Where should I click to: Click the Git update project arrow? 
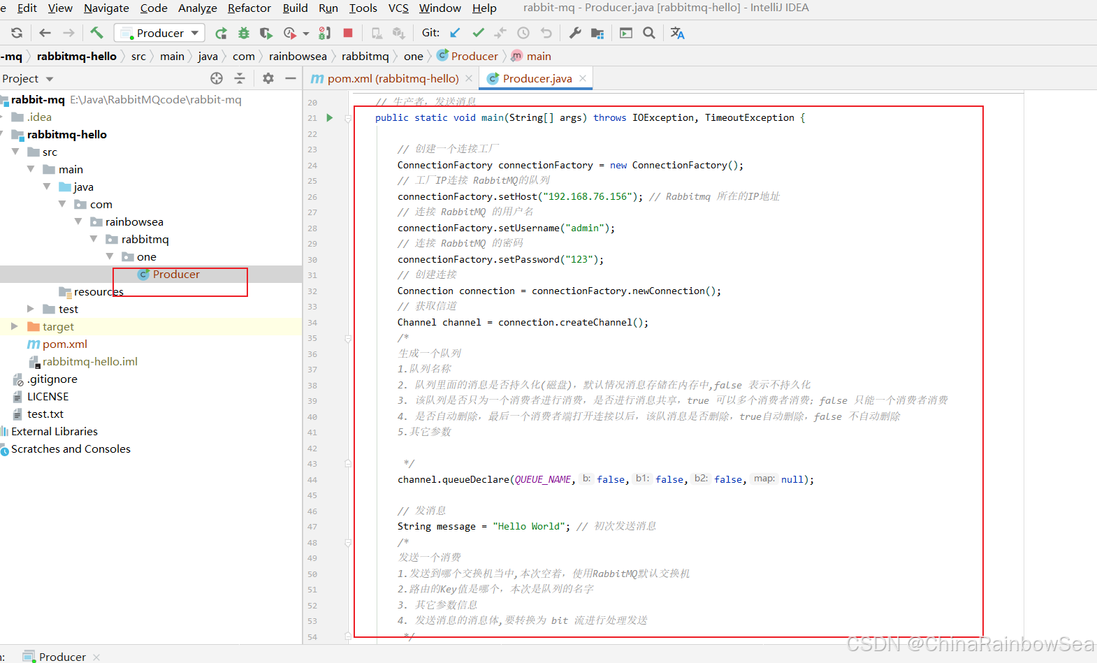pyautogui.click(x=455, y=33)
